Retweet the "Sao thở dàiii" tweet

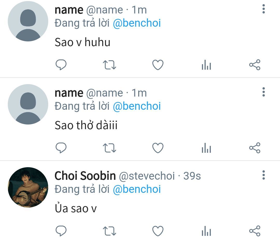[109, 148]
